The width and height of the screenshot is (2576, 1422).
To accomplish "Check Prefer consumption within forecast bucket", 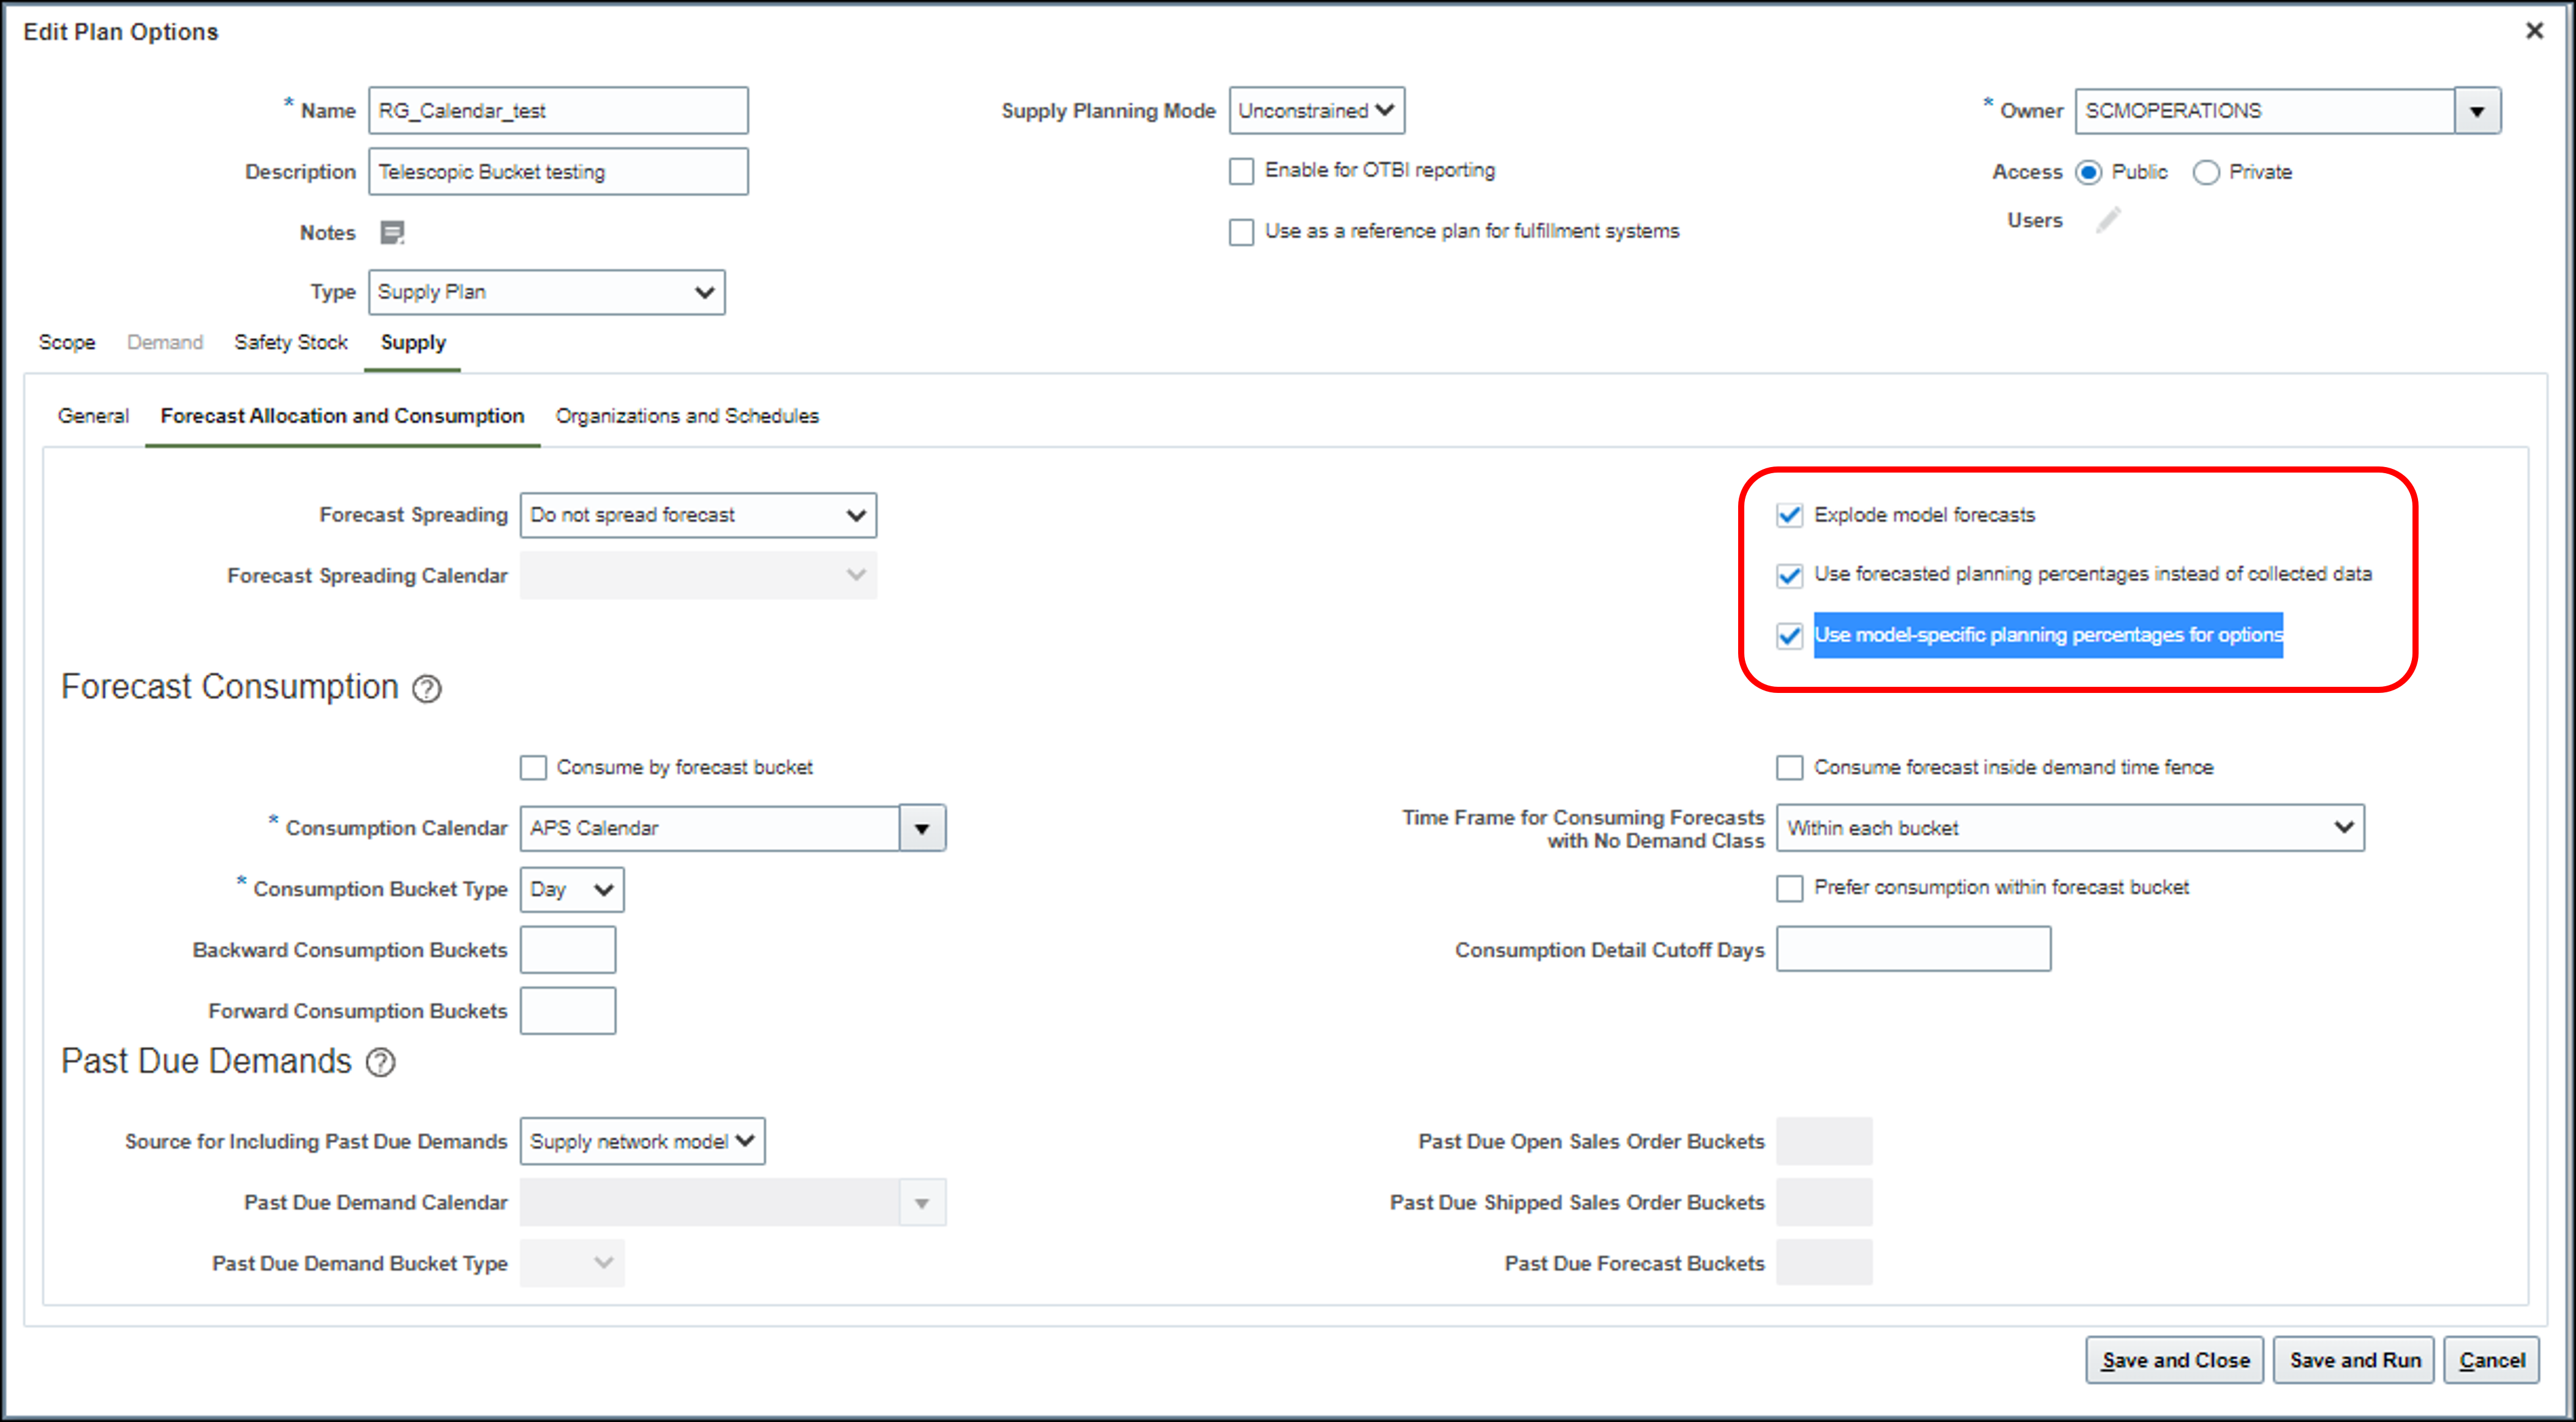I will click(1789, 888).
